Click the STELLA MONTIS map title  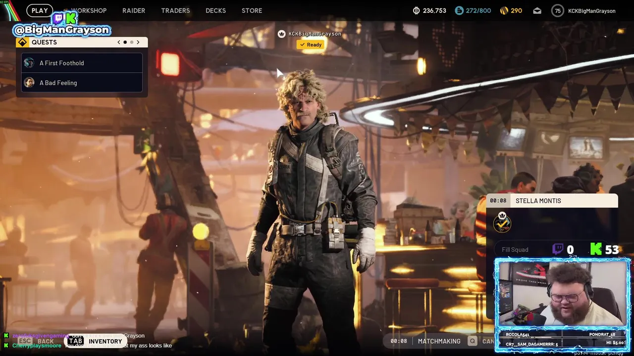(538, 201)
